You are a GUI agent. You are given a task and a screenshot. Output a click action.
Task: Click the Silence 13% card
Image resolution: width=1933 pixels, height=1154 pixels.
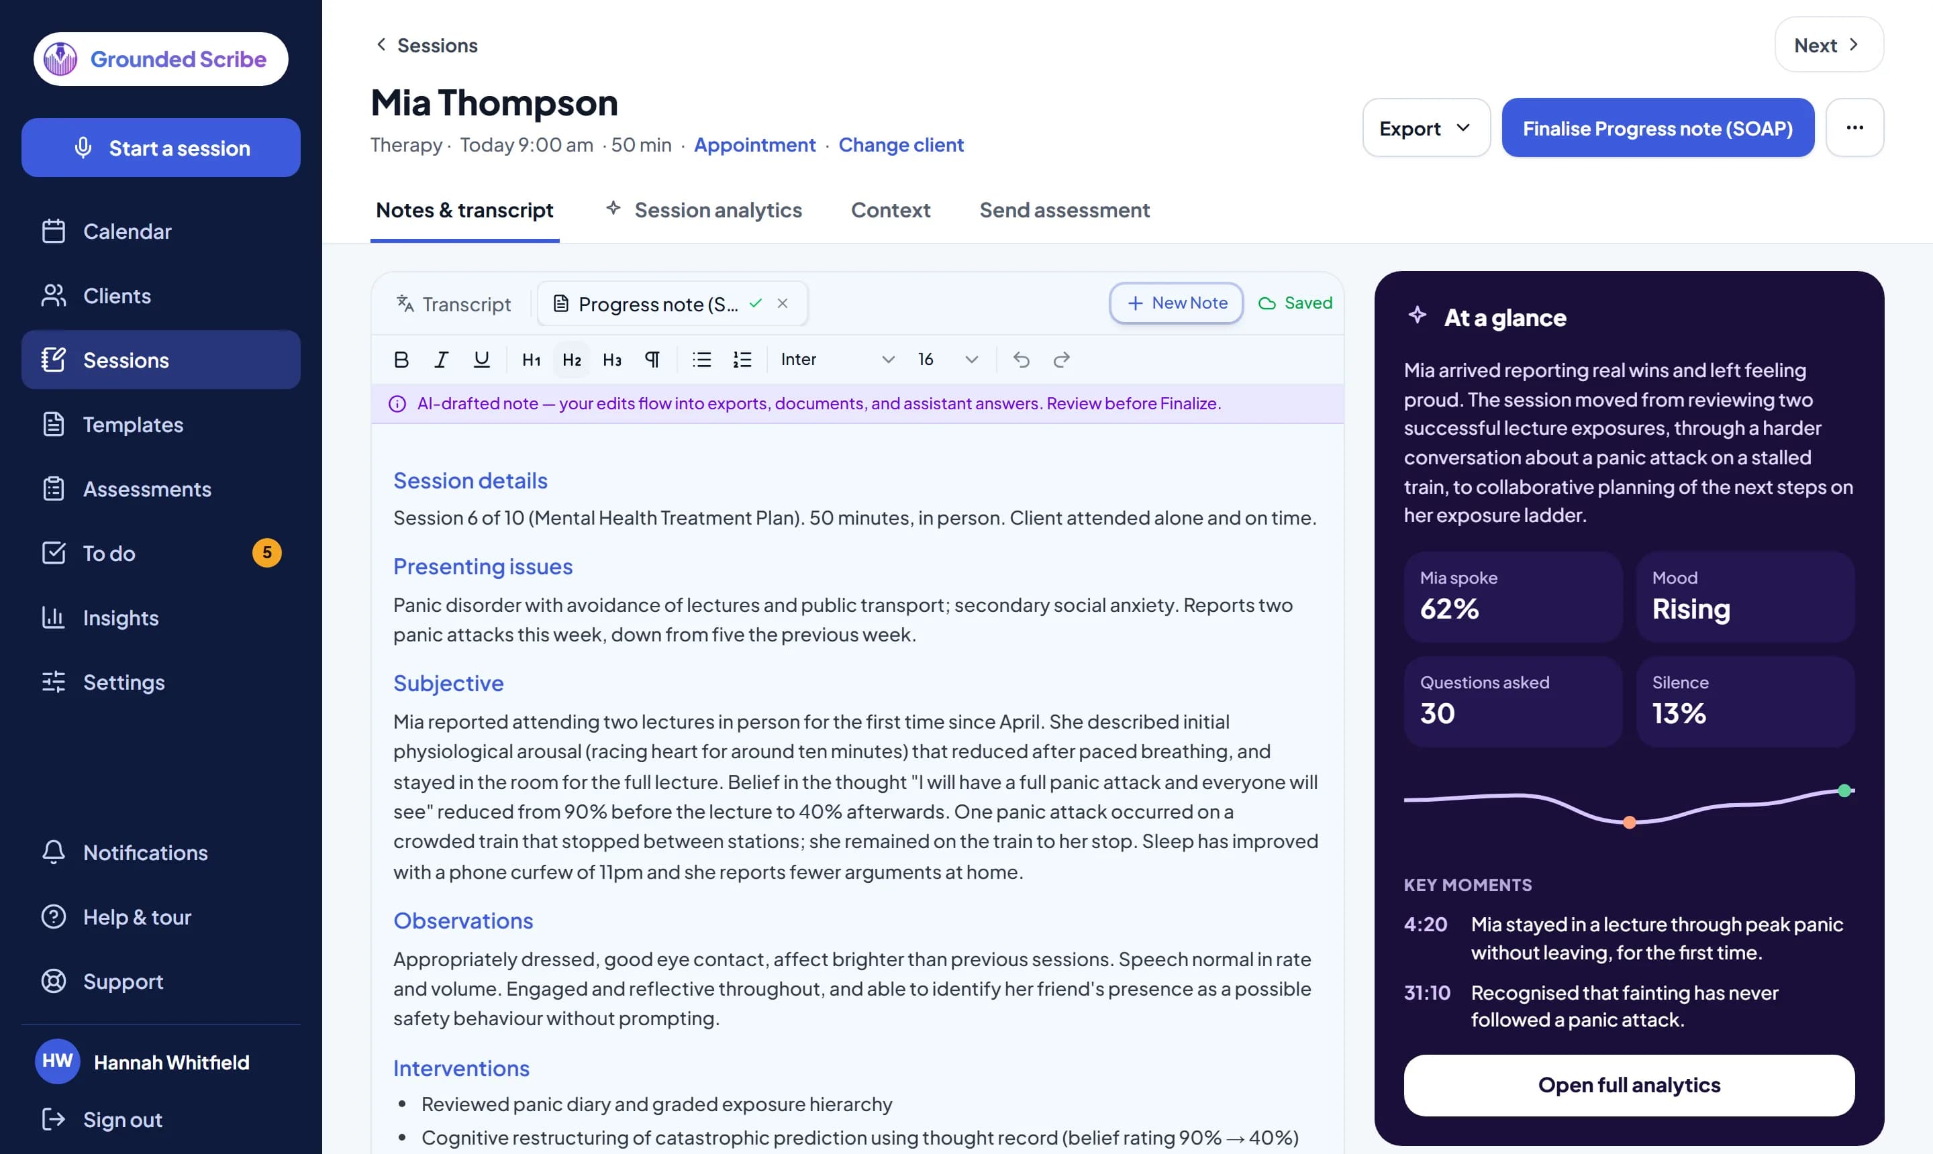[1745, 701]
